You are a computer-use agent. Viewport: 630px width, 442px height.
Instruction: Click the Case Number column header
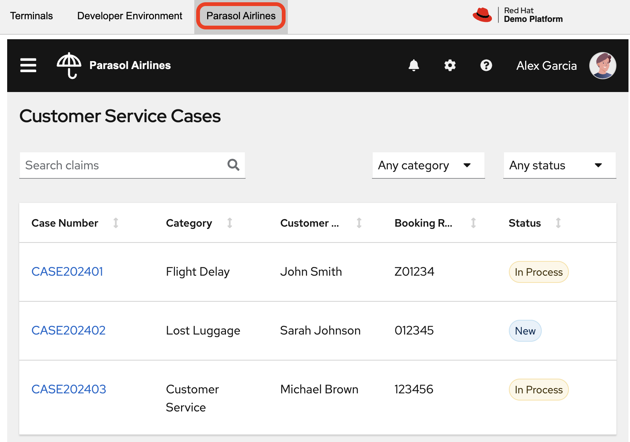(x=65, y=223)
